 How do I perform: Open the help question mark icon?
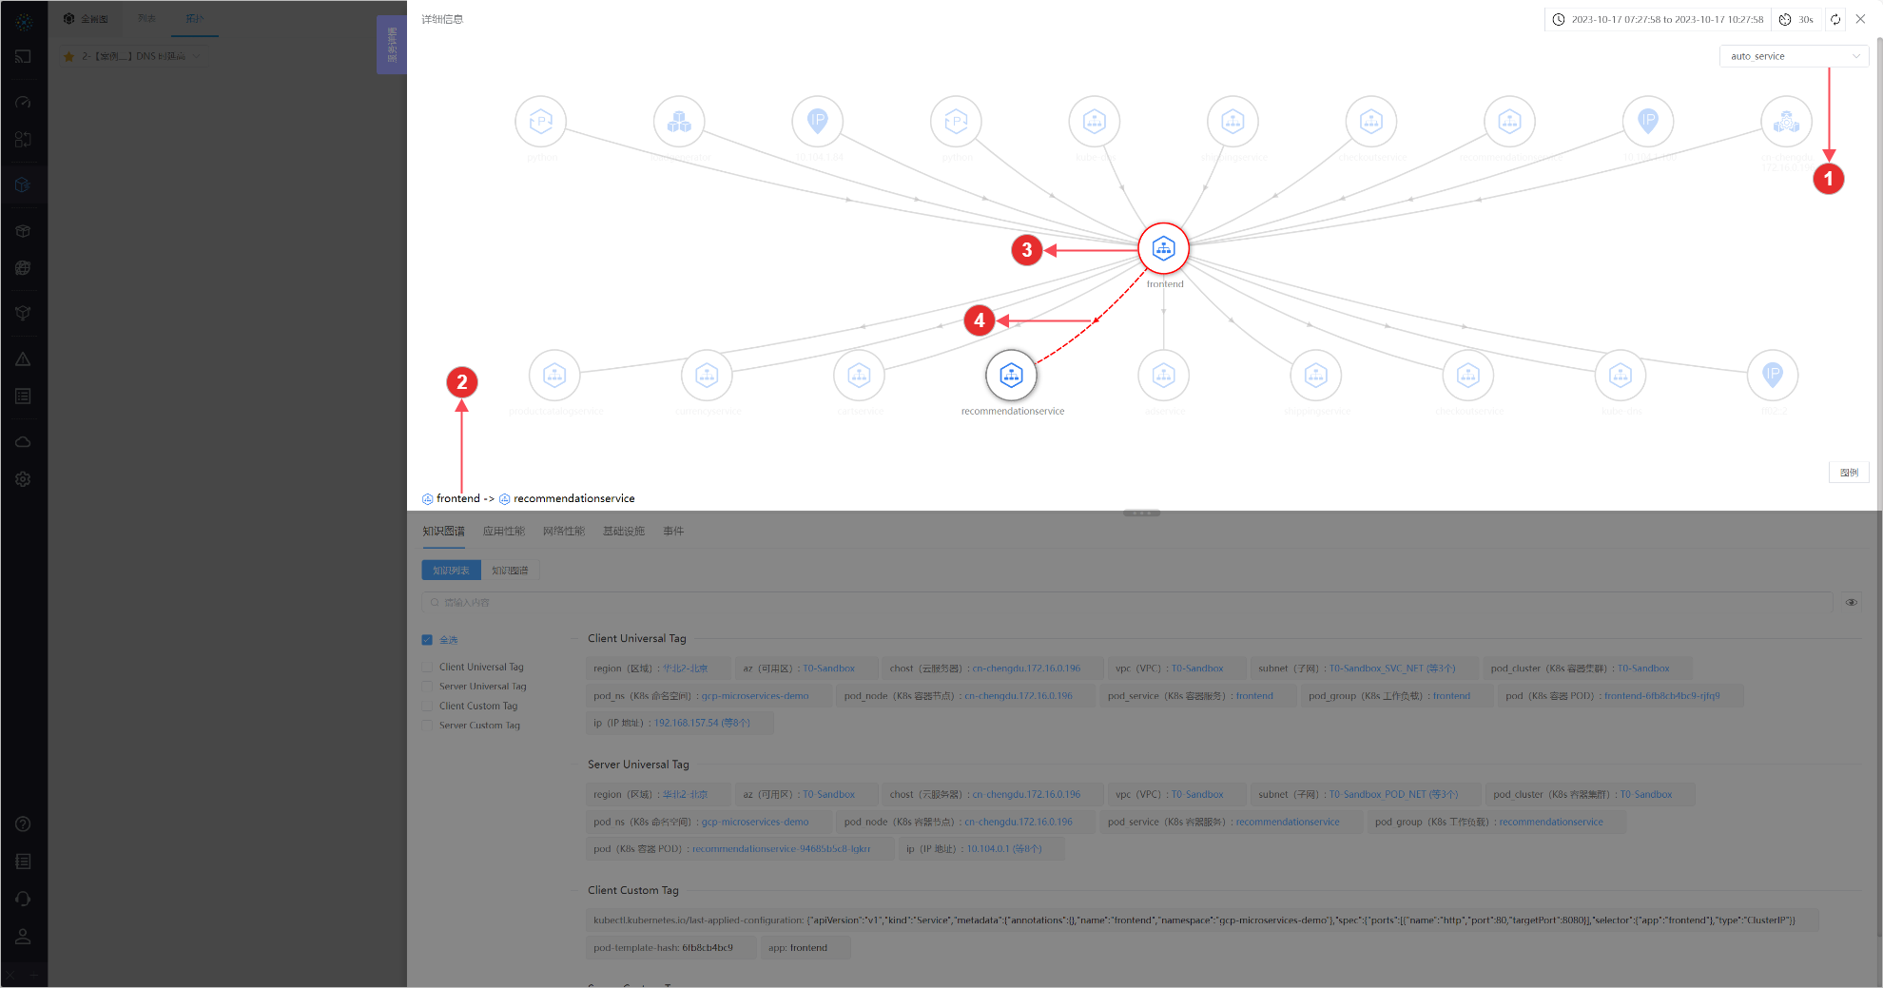coord(23,824)
